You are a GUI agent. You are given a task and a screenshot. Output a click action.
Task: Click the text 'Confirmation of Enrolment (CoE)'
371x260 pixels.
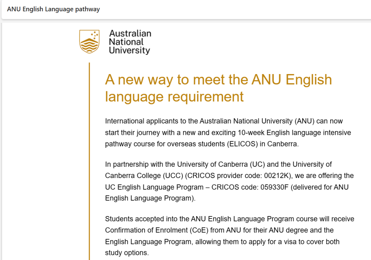tap(157, 230)
